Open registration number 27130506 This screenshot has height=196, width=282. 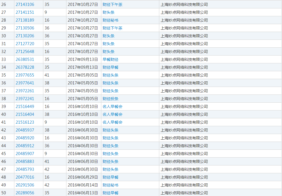(25, 28)
